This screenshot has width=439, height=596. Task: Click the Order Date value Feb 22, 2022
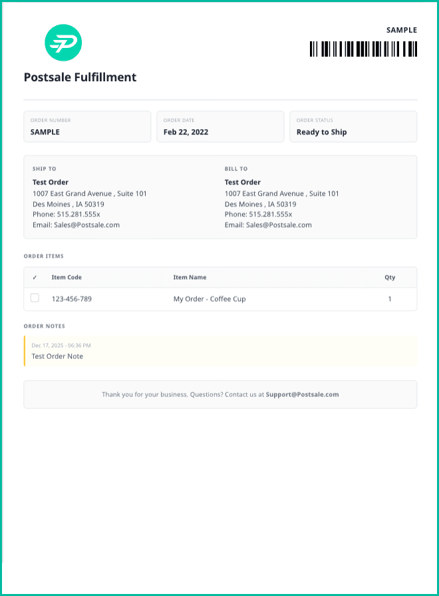(x=186, y=132)
